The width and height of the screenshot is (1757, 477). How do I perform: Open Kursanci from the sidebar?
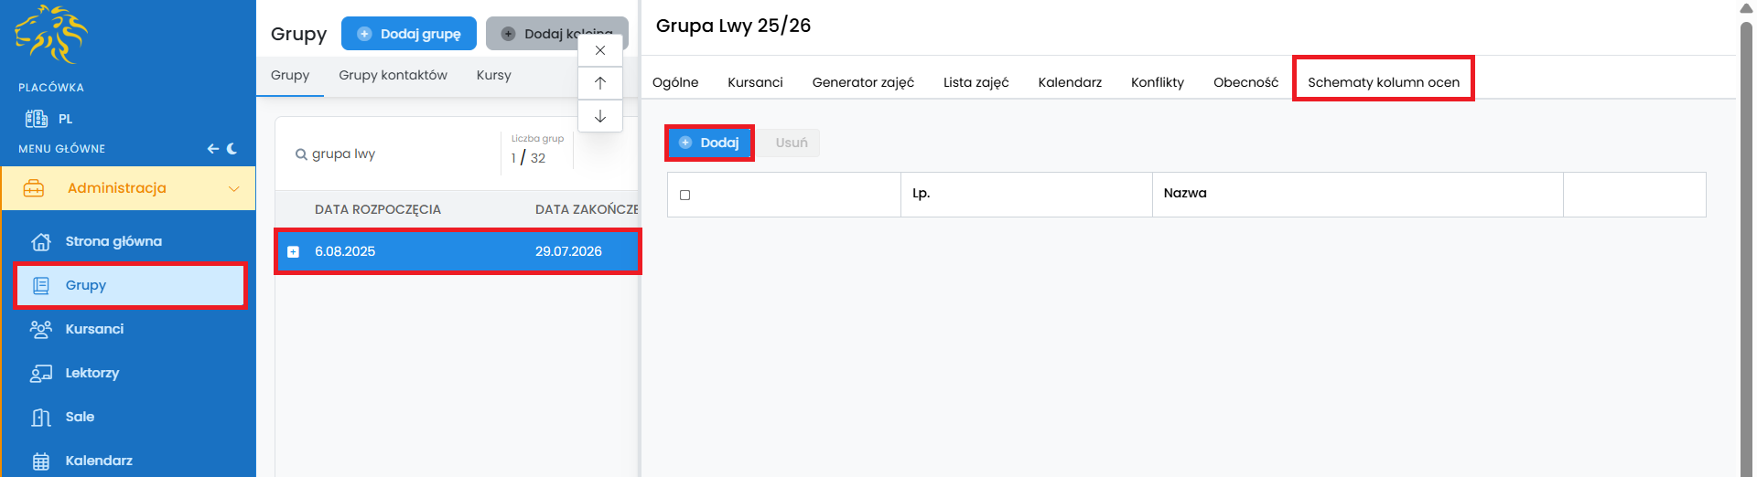(94, 329)
